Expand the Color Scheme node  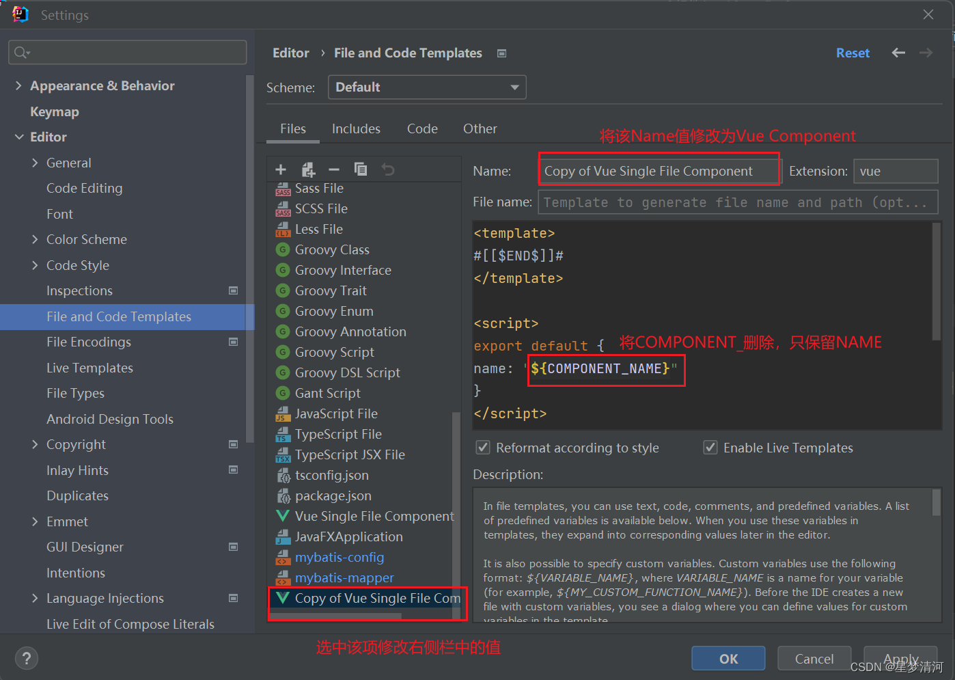coord(35,239)
